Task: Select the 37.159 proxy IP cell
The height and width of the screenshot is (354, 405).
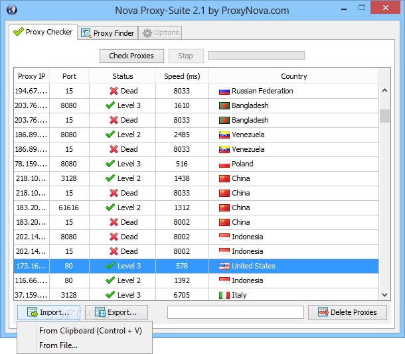Action: click(31, 295)
